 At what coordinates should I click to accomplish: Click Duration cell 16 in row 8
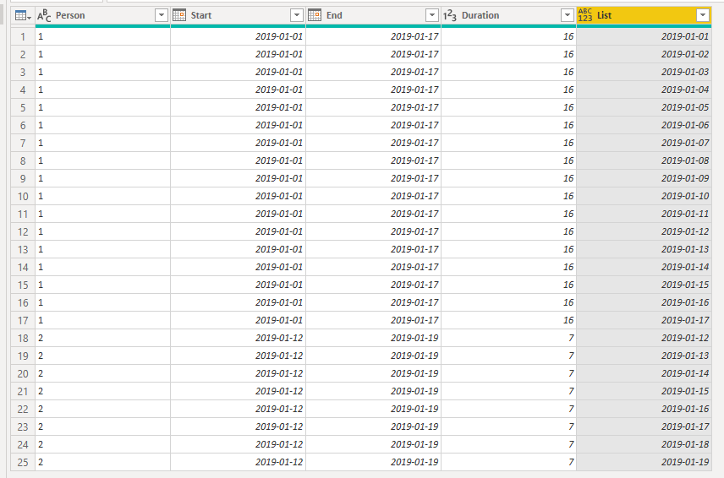click(508, 160)
